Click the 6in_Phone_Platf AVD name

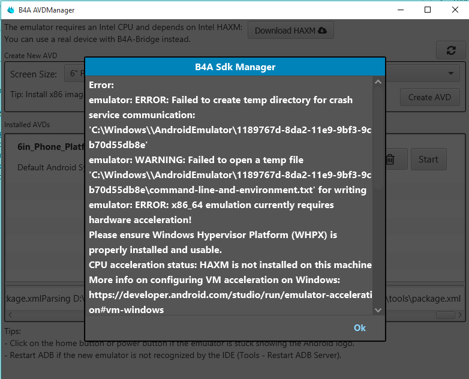tap(51, 147)
